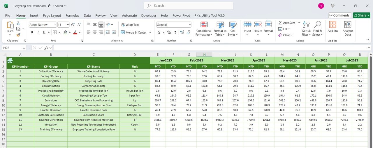
Task: Open the Font size combo box
Action: tap(63, 25)
